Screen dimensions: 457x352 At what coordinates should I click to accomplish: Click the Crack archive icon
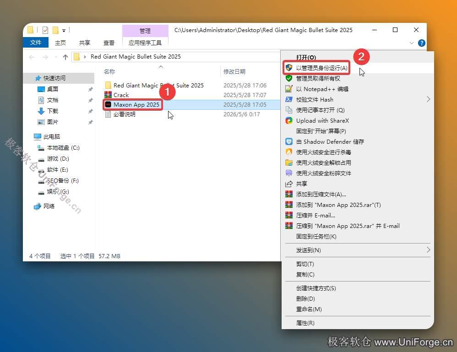(x=108, y=95)
